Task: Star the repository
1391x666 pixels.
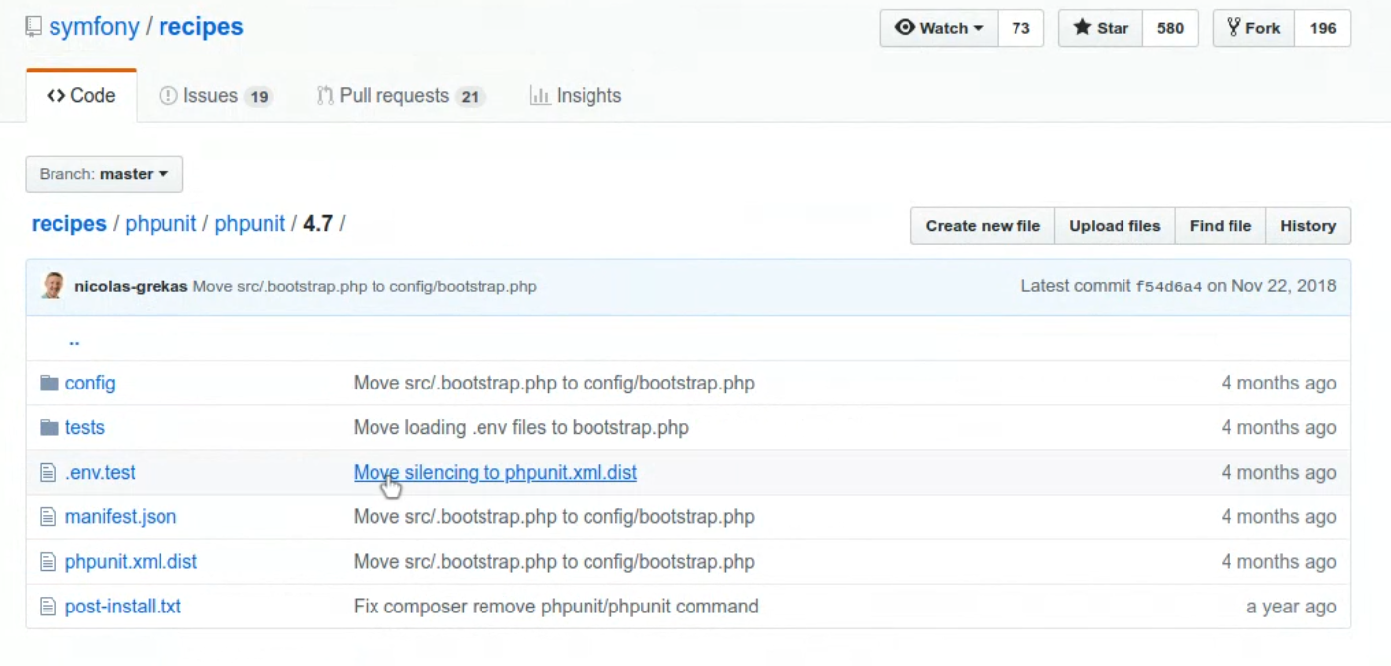Action: click(1101, 28)
